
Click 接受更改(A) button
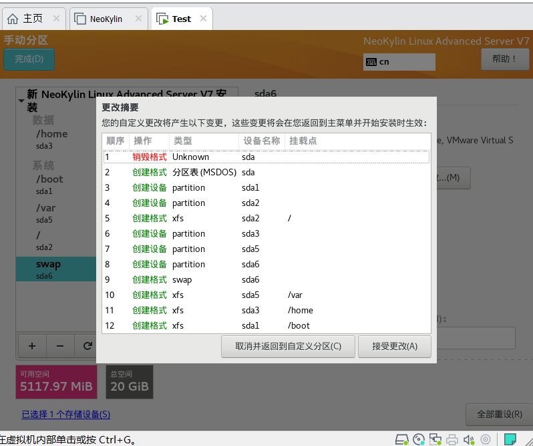(x=395, y=346)
